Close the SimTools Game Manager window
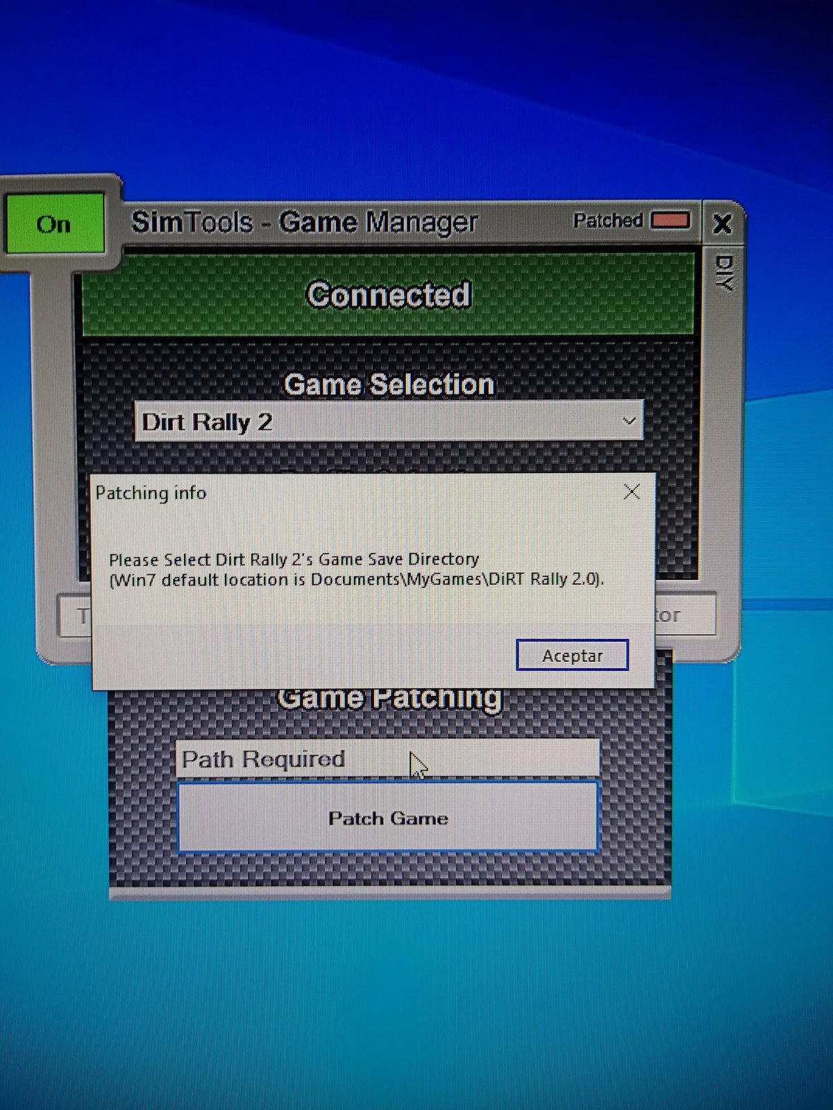 722,223
